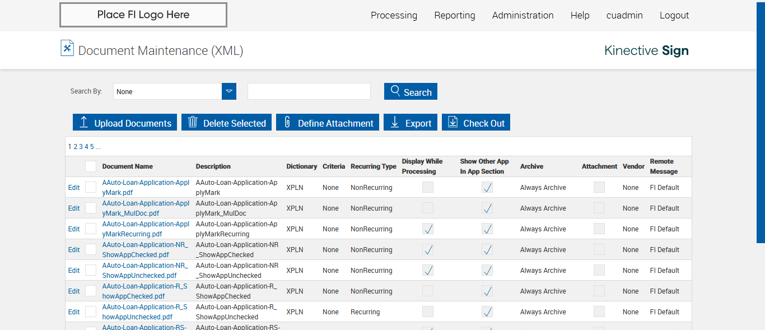This screenshot has width=765, height=330.
Task: Select checkbox for AAuto-Loan-Application-ApplyMark.pdf row
Action: click(x=91, y=188)
